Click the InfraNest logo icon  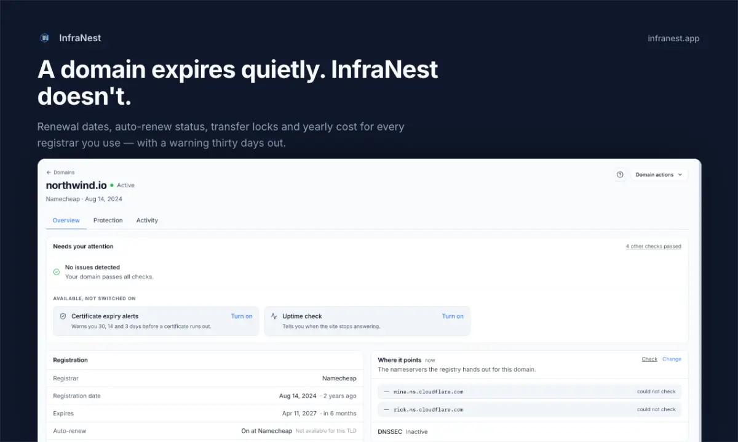coord(45,38)
